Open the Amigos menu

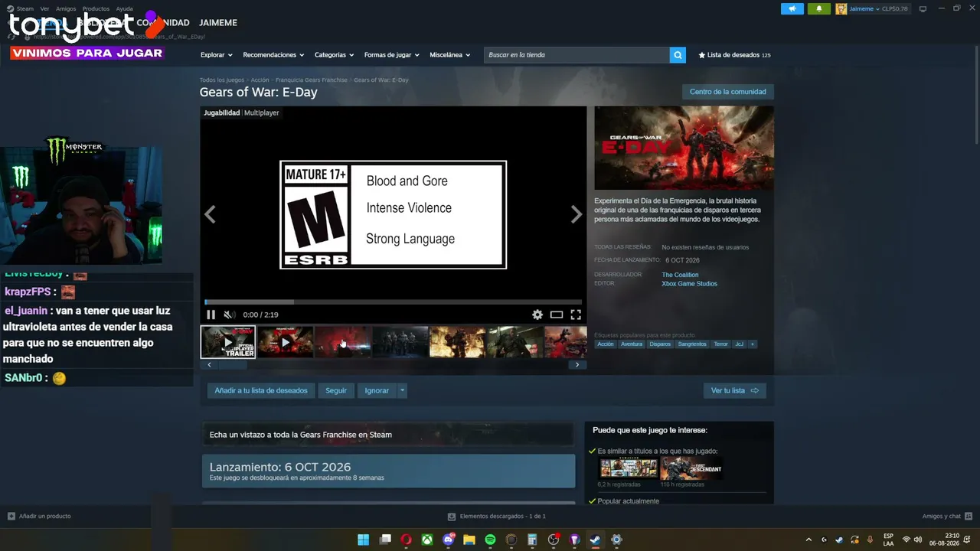[66, 8]
